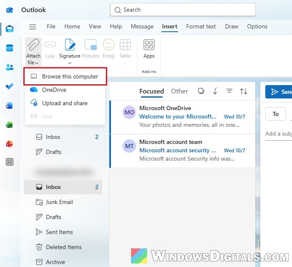This screenshot has width=292, height=267.
Task: Click the blurred account name header
Action: point(63,172)
